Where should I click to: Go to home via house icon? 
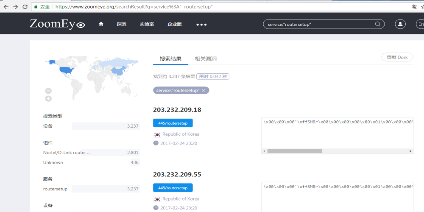click(101, 24)
